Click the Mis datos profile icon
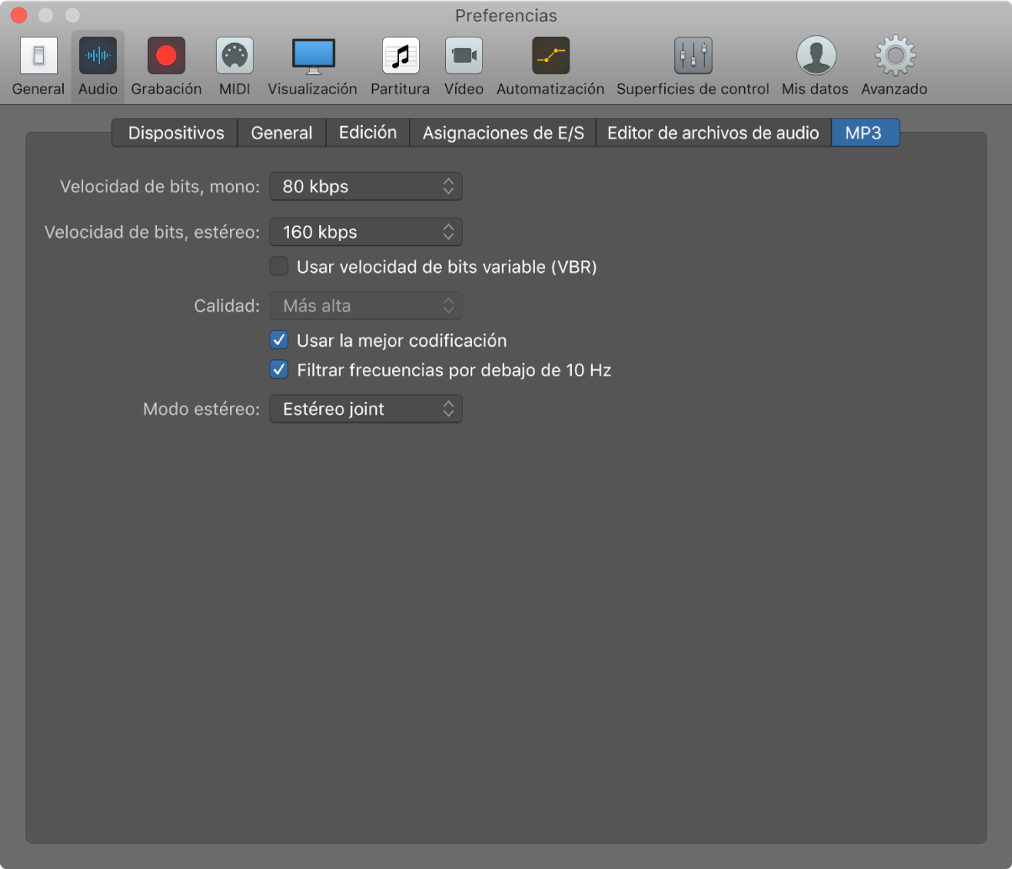Image resolution: width=1012 pixels, height=869 pixels. [815, 57]
